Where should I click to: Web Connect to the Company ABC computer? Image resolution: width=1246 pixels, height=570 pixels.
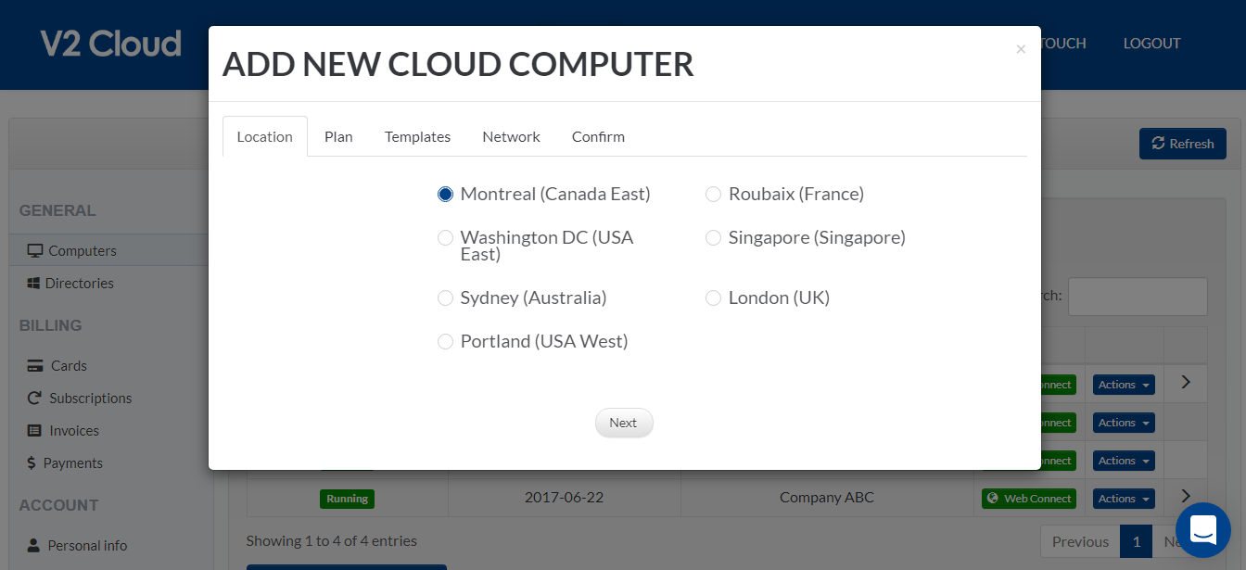tap(1028, 498)
